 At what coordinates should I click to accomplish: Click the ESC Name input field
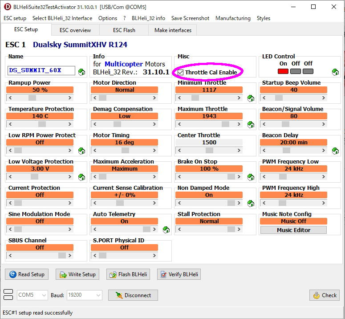41,70
